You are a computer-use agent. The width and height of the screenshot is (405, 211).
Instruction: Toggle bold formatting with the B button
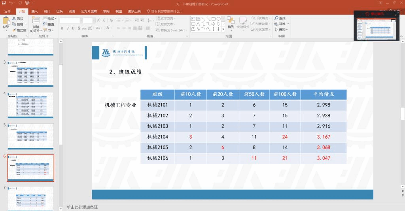pyautogui.click(x=62, y=28)
